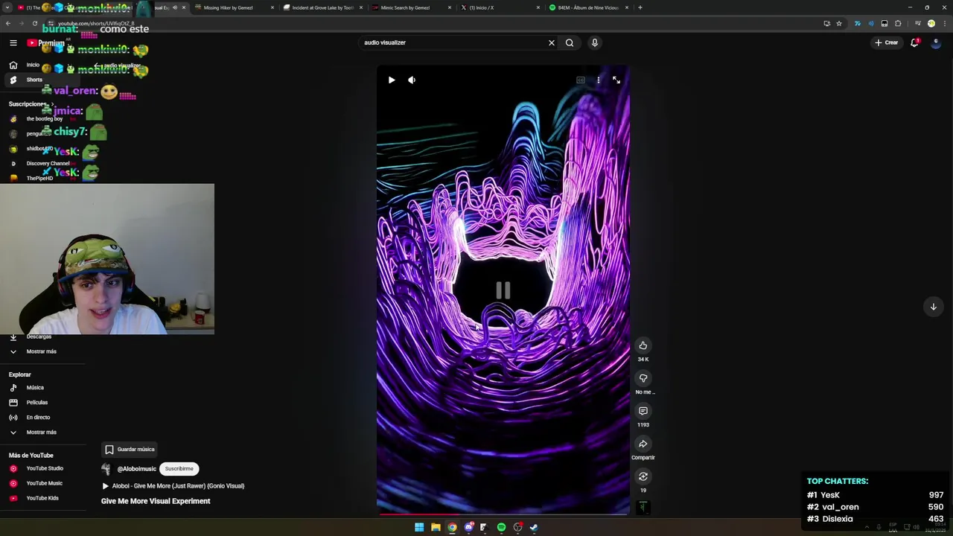
Task: Start voice search with microphone icon
Action: point(595,42)
